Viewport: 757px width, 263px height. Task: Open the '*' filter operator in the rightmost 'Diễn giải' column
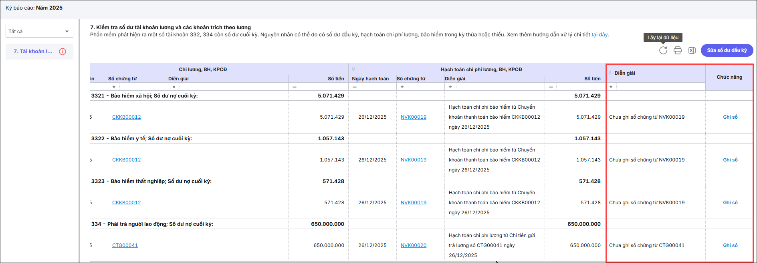611,87
